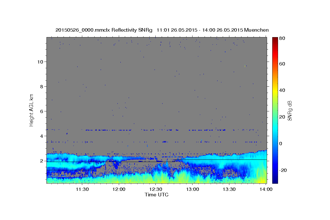Click the 'SNRg dB' colorbar label
Screen dimensions: 330x220
click(290, 111)
